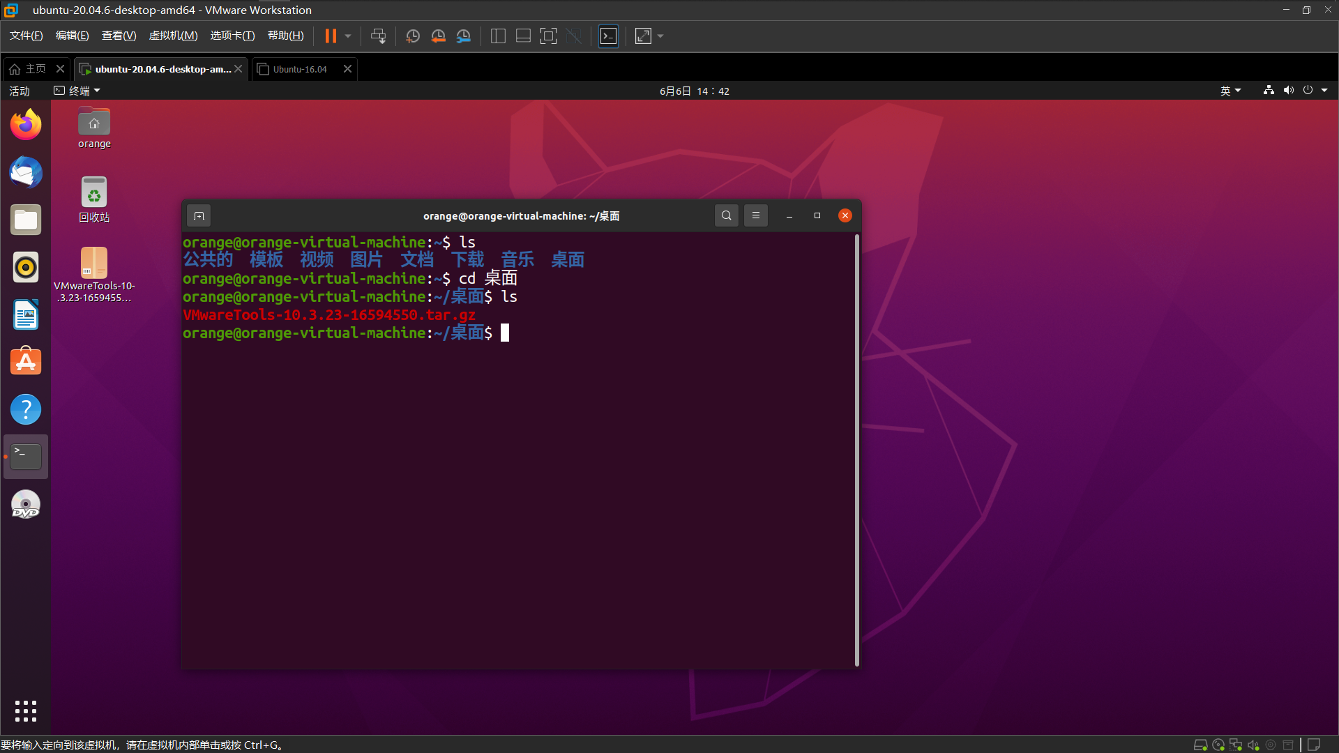Click the revert to snapshot icon
Image resolution: width=1339 pixels, height=753 pixels.
pos(438,36)
